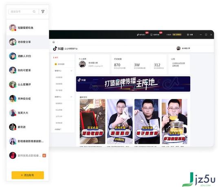The image size is (220, 187).
Task: Click avatar of 男神综合症 account
Action: coord(13,99)
